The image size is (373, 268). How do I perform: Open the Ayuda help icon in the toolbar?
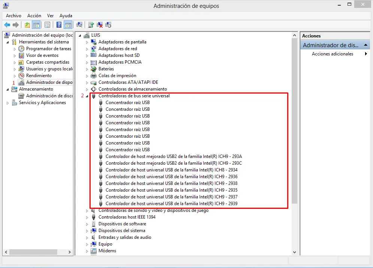pos(59,25)
